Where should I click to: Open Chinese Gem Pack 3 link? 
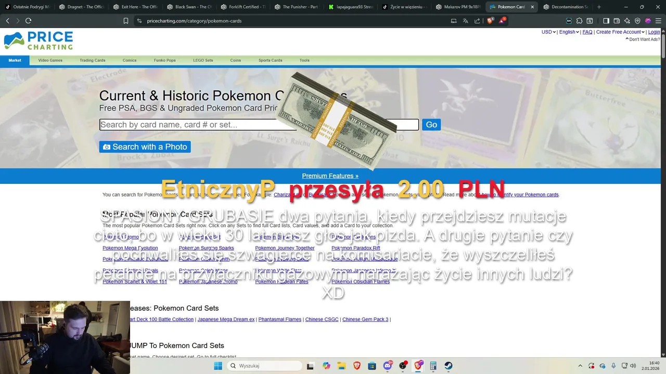click(365, 319)
